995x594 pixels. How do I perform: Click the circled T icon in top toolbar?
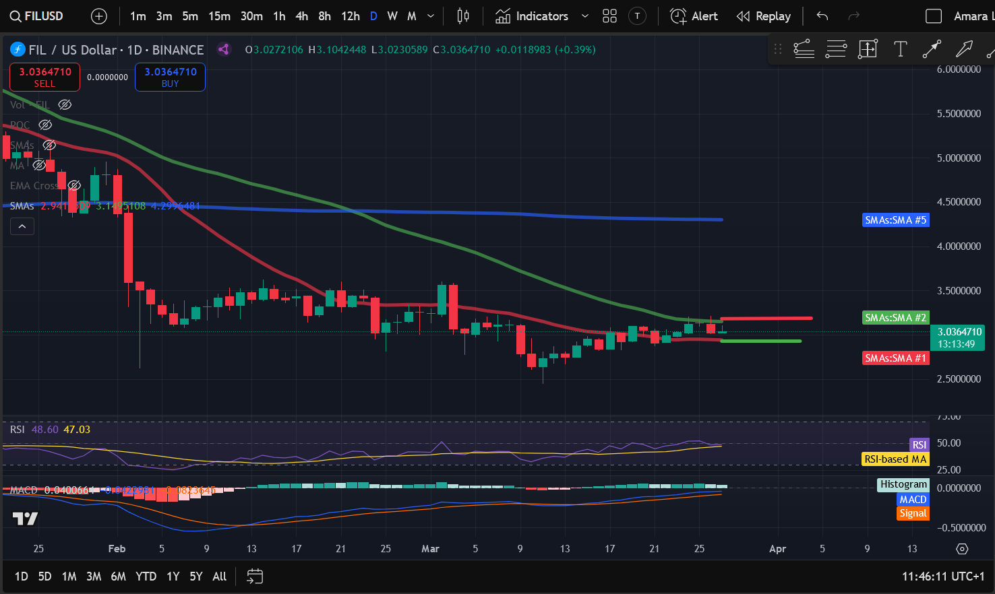(637, 16)
